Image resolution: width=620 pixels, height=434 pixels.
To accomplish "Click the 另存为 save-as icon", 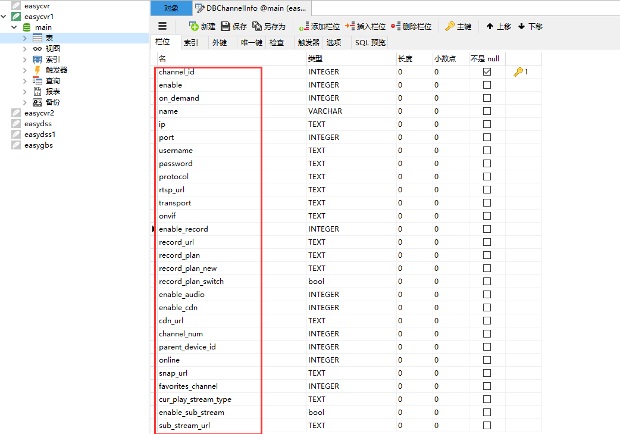I will pyautogui.click(x=256, y=27).
